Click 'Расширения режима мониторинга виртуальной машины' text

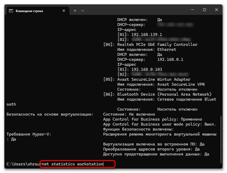[160, 134]
